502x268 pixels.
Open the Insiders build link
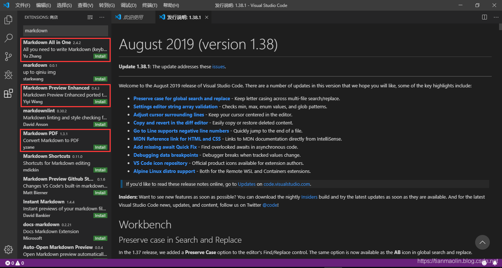coord(309,197)
